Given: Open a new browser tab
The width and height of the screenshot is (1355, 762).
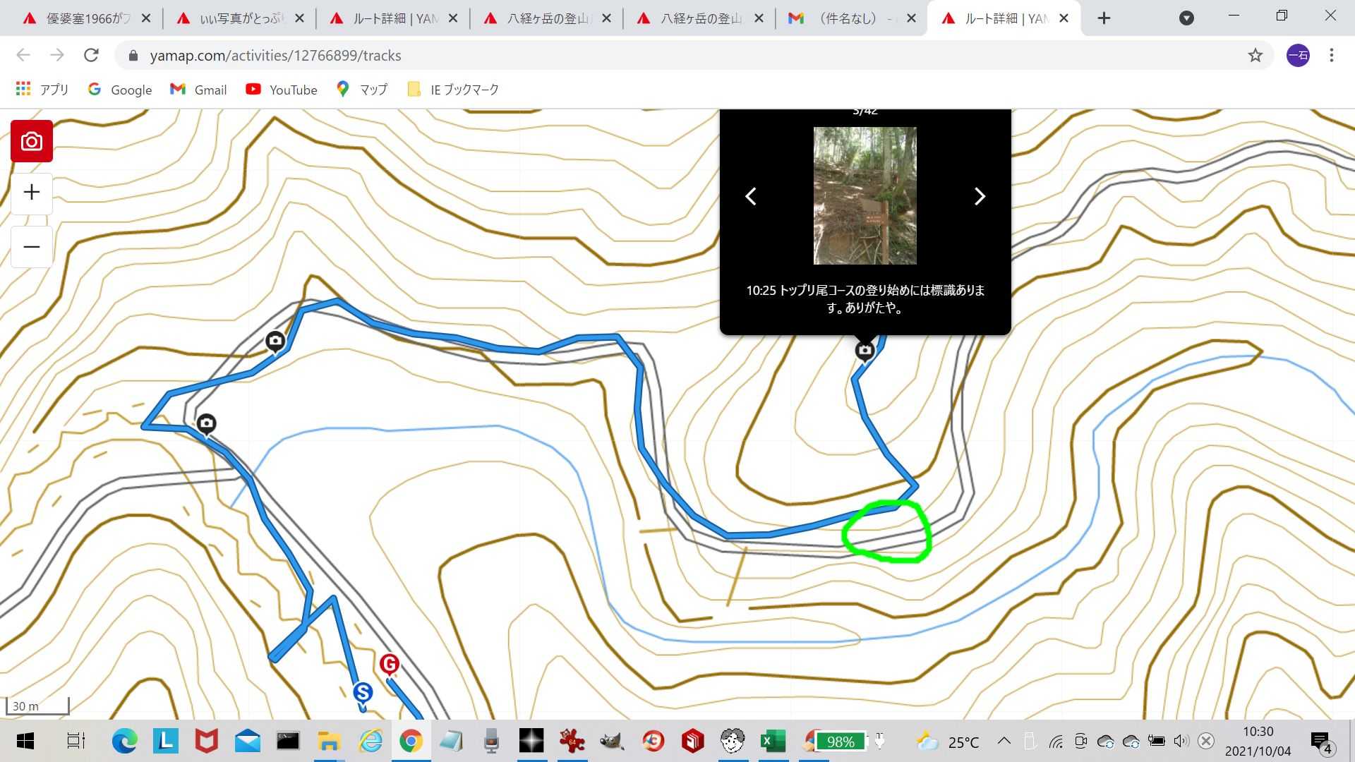Looking at the screenshot, I should tap(1104, 18).
